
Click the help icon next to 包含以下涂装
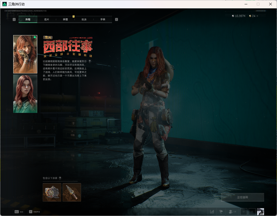(x=60, y=178)
